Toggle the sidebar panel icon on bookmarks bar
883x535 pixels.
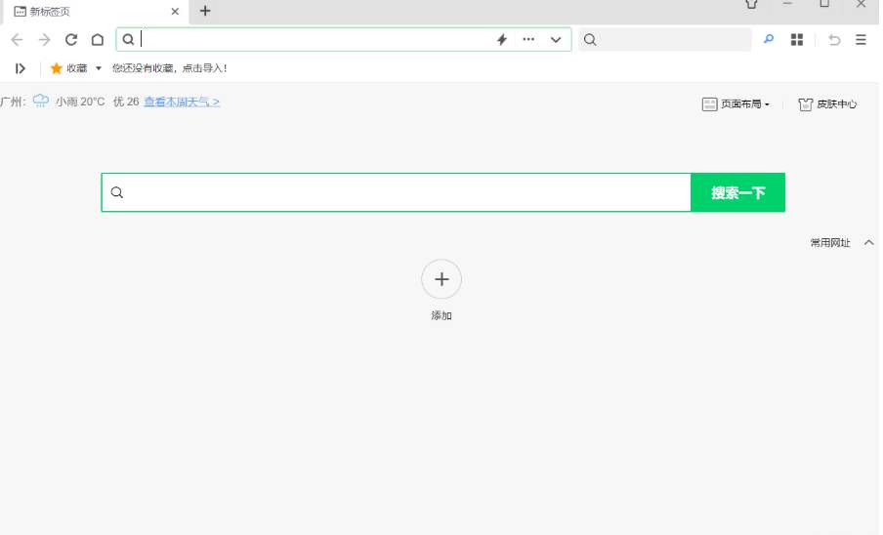tap(20, 68)
